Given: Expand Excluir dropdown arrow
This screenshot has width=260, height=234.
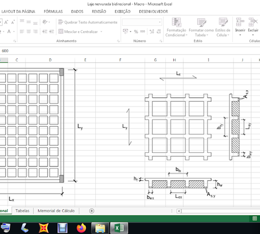Looking at the screenshot, I should click(x=253, y=35).
